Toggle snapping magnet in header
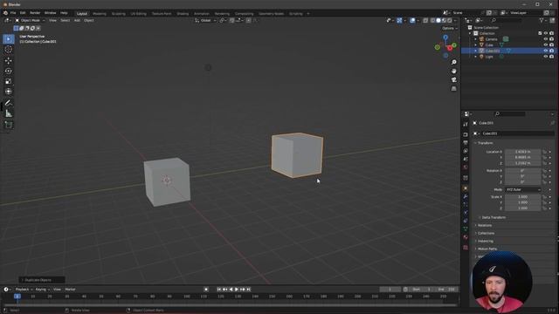The height and width of the screenshot is (314, 559). coord(232,21)
